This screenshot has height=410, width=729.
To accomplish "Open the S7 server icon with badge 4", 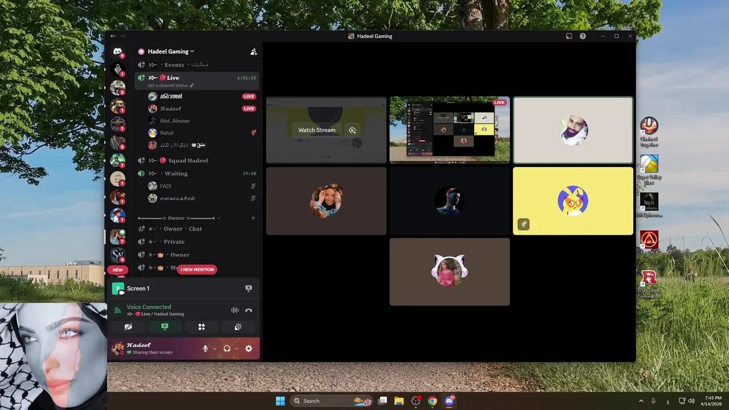I will pos(117,254).
